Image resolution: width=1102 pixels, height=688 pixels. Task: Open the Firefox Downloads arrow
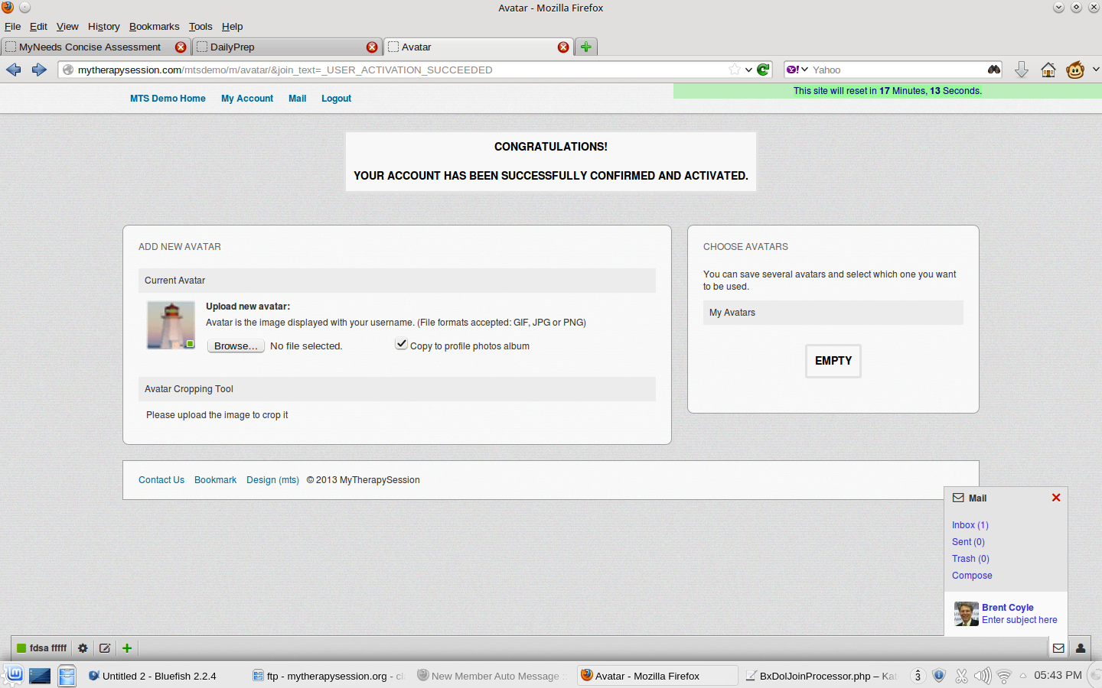pos(1021,70)
